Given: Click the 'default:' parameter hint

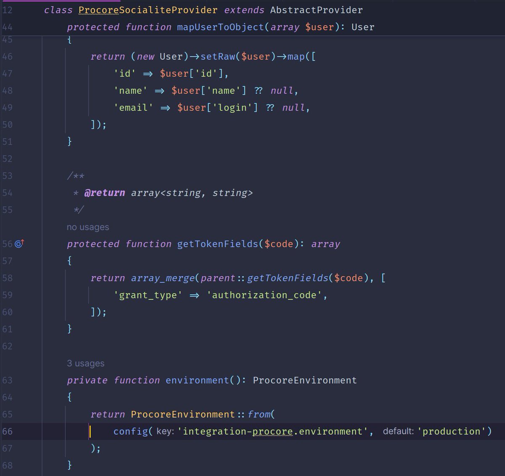Looking at the screenshot, I should (x=399, y=431).
